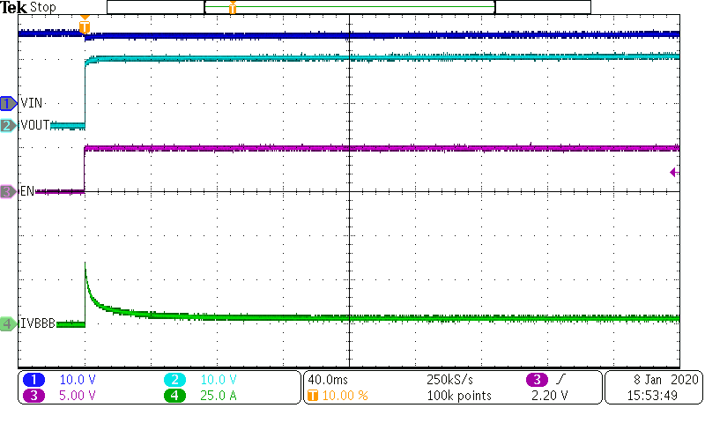Click the channel 1 VIN marker
This screenshot has height=423, width=705.
[8, 103]
